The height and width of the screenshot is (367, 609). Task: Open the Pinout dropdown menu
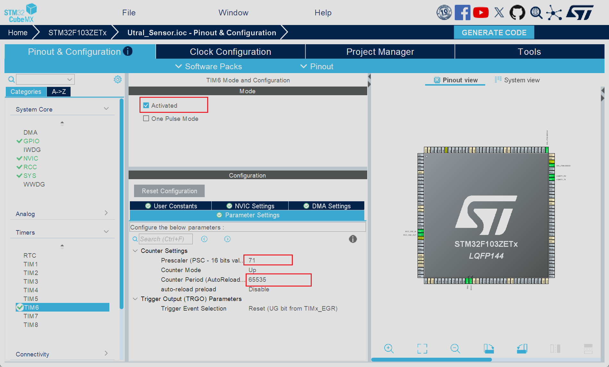click(317, 67)
